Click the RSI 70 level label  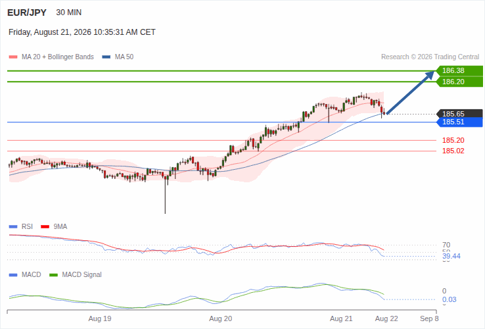tap(446, 245)
